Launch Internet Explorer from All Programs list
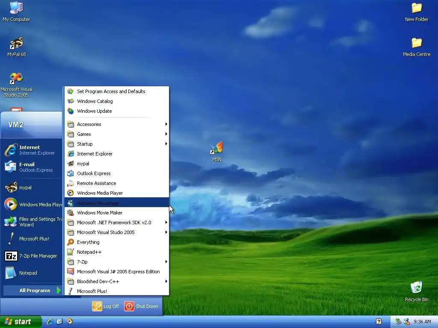 [117, 154]
